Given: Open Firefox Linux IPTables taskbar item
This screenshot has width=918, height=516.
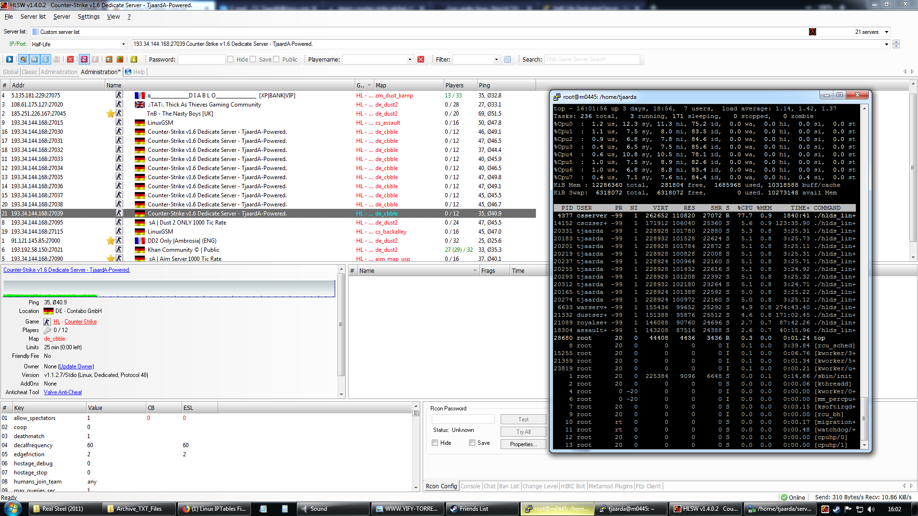Looking at the screenshot, I should coord(214,509).
